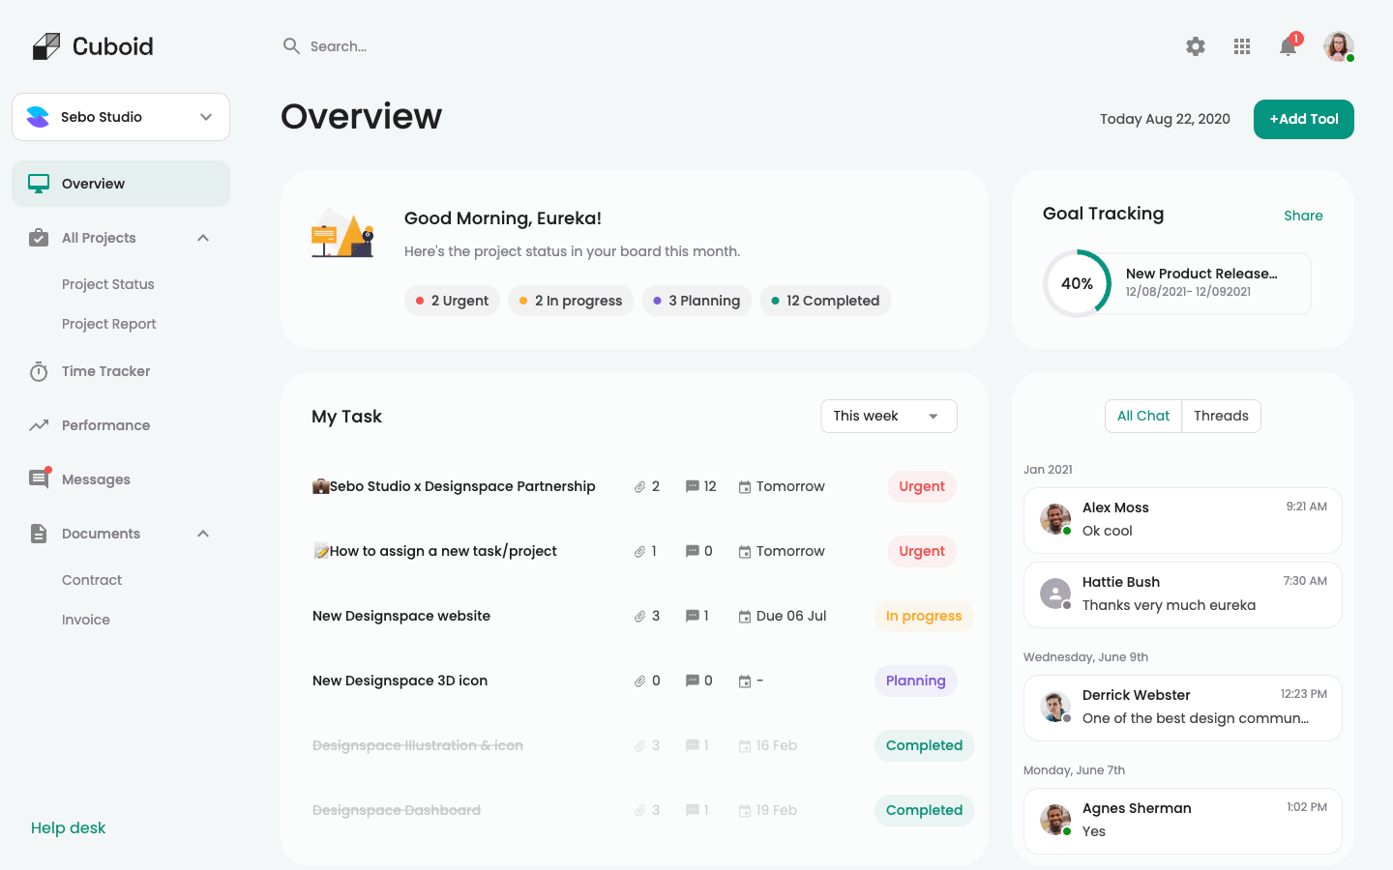Open the apps grid menu icon
This screenshot has height=870, width=1393.
(1242, 46)
